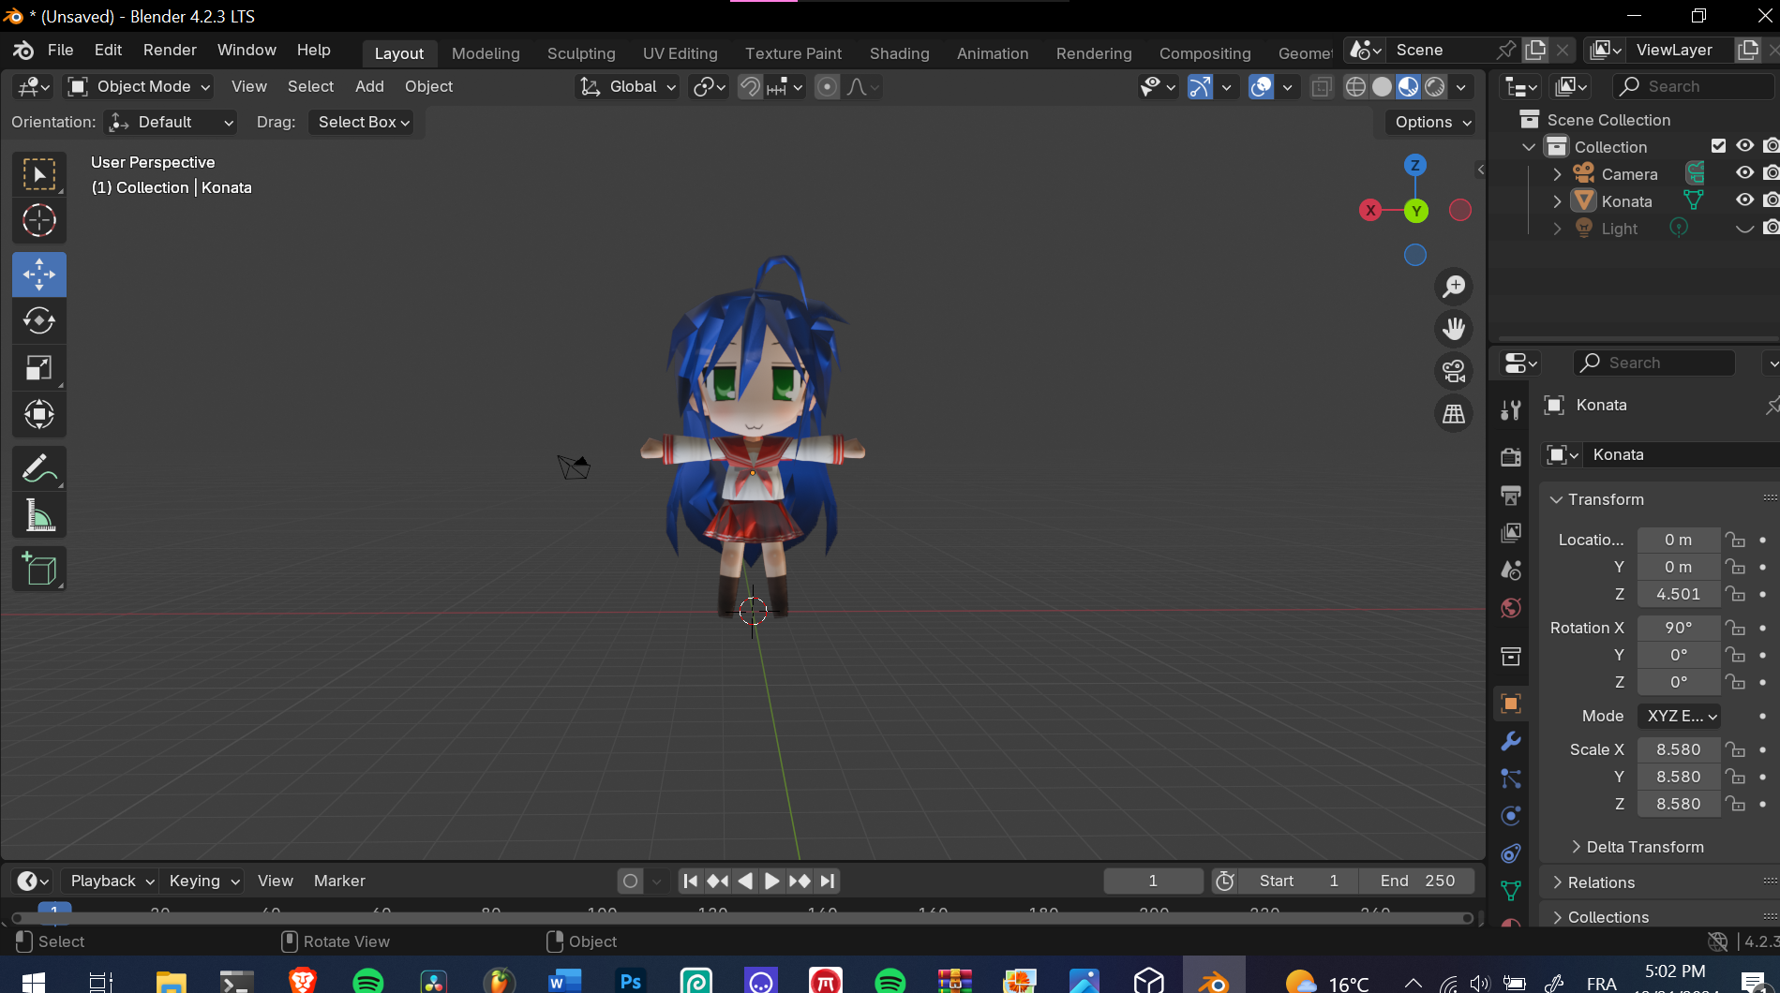Toggle auto keying record button
The width and height of the screenshot is (1780, 993).
click(x=630, y=881)
